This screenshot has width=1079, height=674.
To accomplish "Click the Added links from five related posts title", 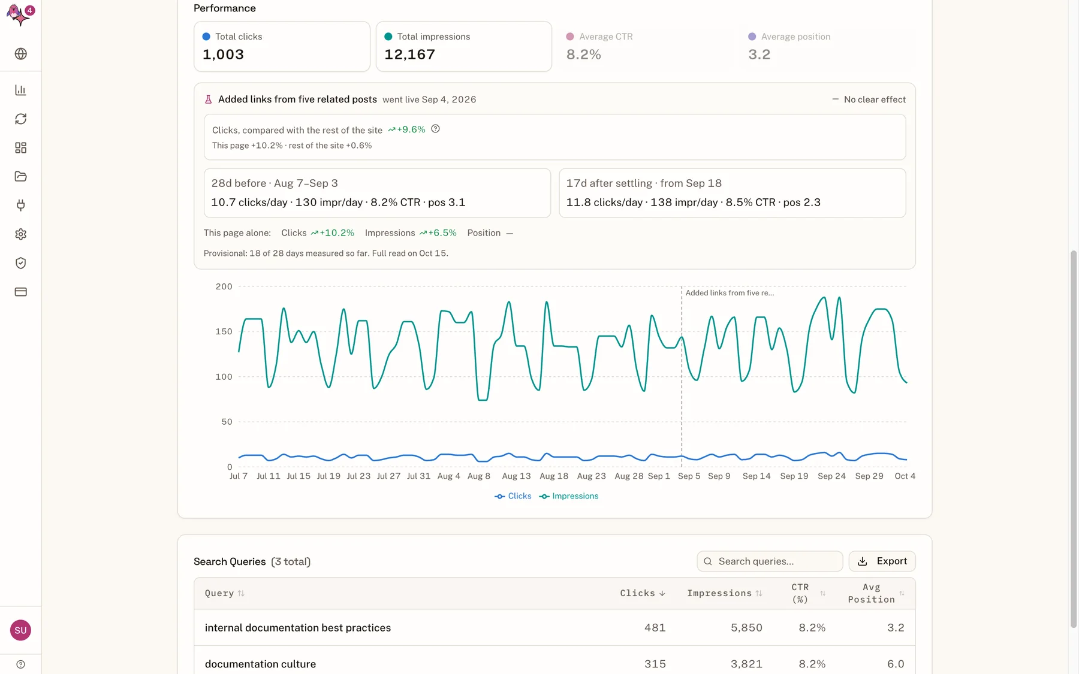I will [x=297, y=99].
